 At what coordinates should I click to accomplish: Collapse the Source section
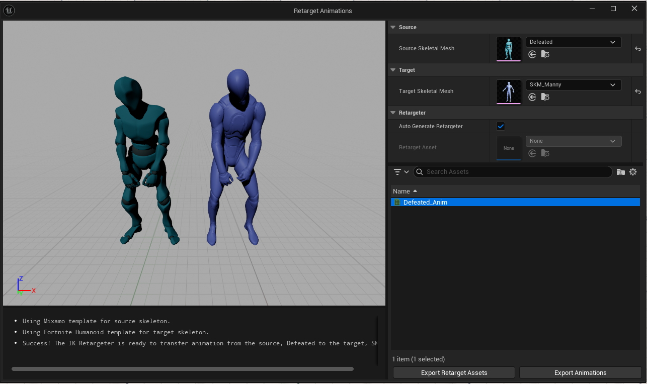point(393,27)
